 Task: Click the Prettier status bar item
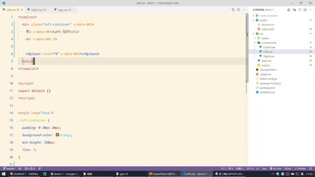click(x=300, y=169)
